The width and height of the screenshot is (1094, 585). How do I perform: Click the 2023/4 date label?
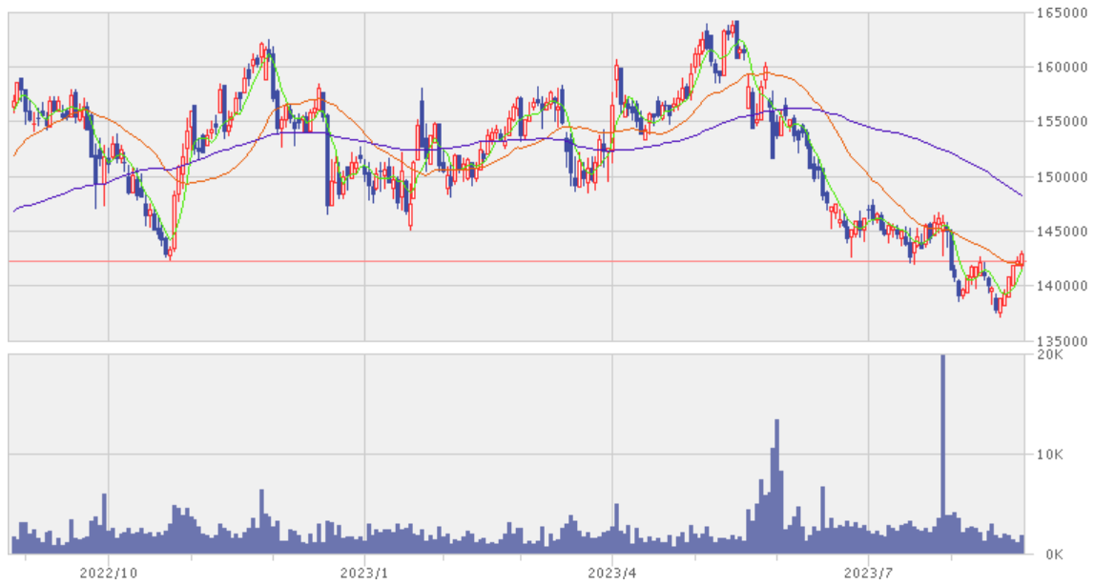[x=612, y=574]
